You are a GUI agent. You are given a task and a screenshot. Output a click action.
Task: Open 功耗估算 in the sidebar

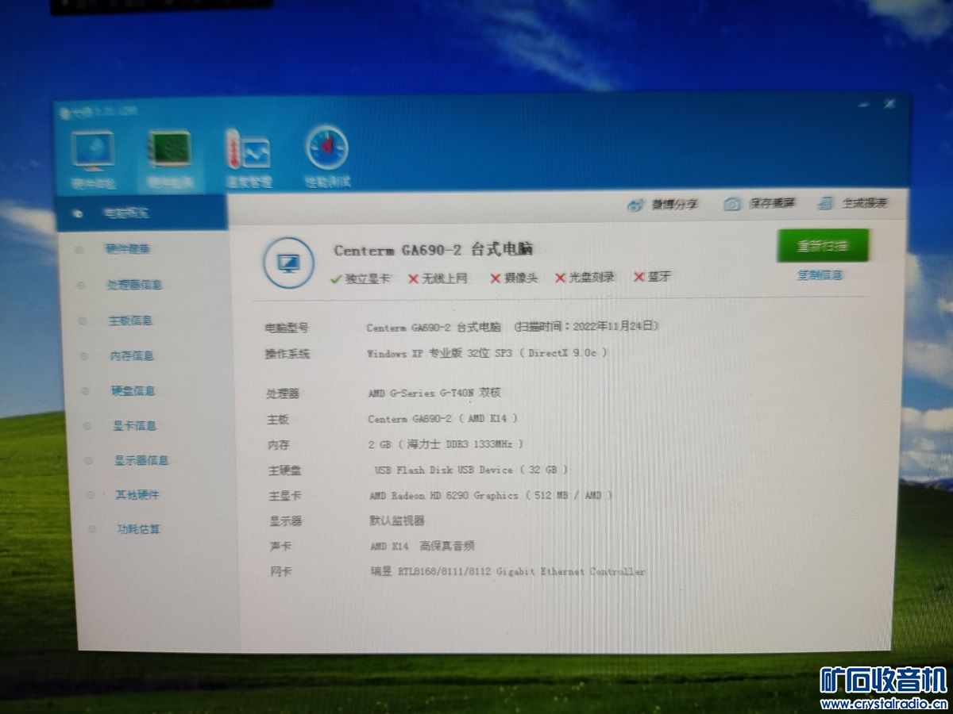click(139, 528)
